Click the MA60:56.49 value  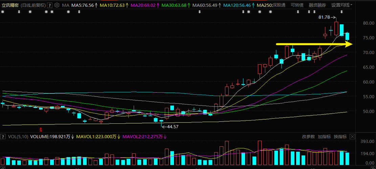(x=207, y=5)
